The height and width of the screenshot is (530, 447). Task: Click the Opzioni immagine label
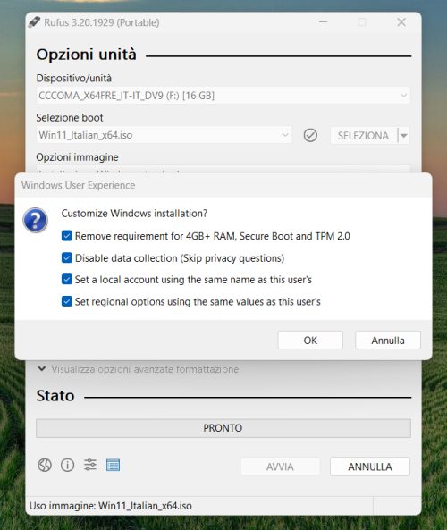(x=77, y=157)
